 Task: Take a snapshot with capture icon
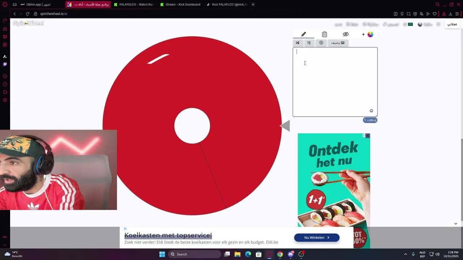[x=408, y=14]
